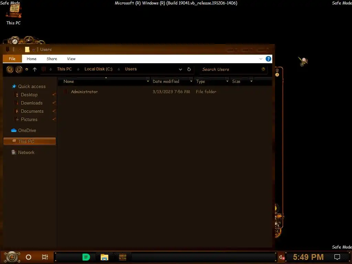352x264 pixels.
Task: Open the Name column filter dropdown
Action: [148, 81]
